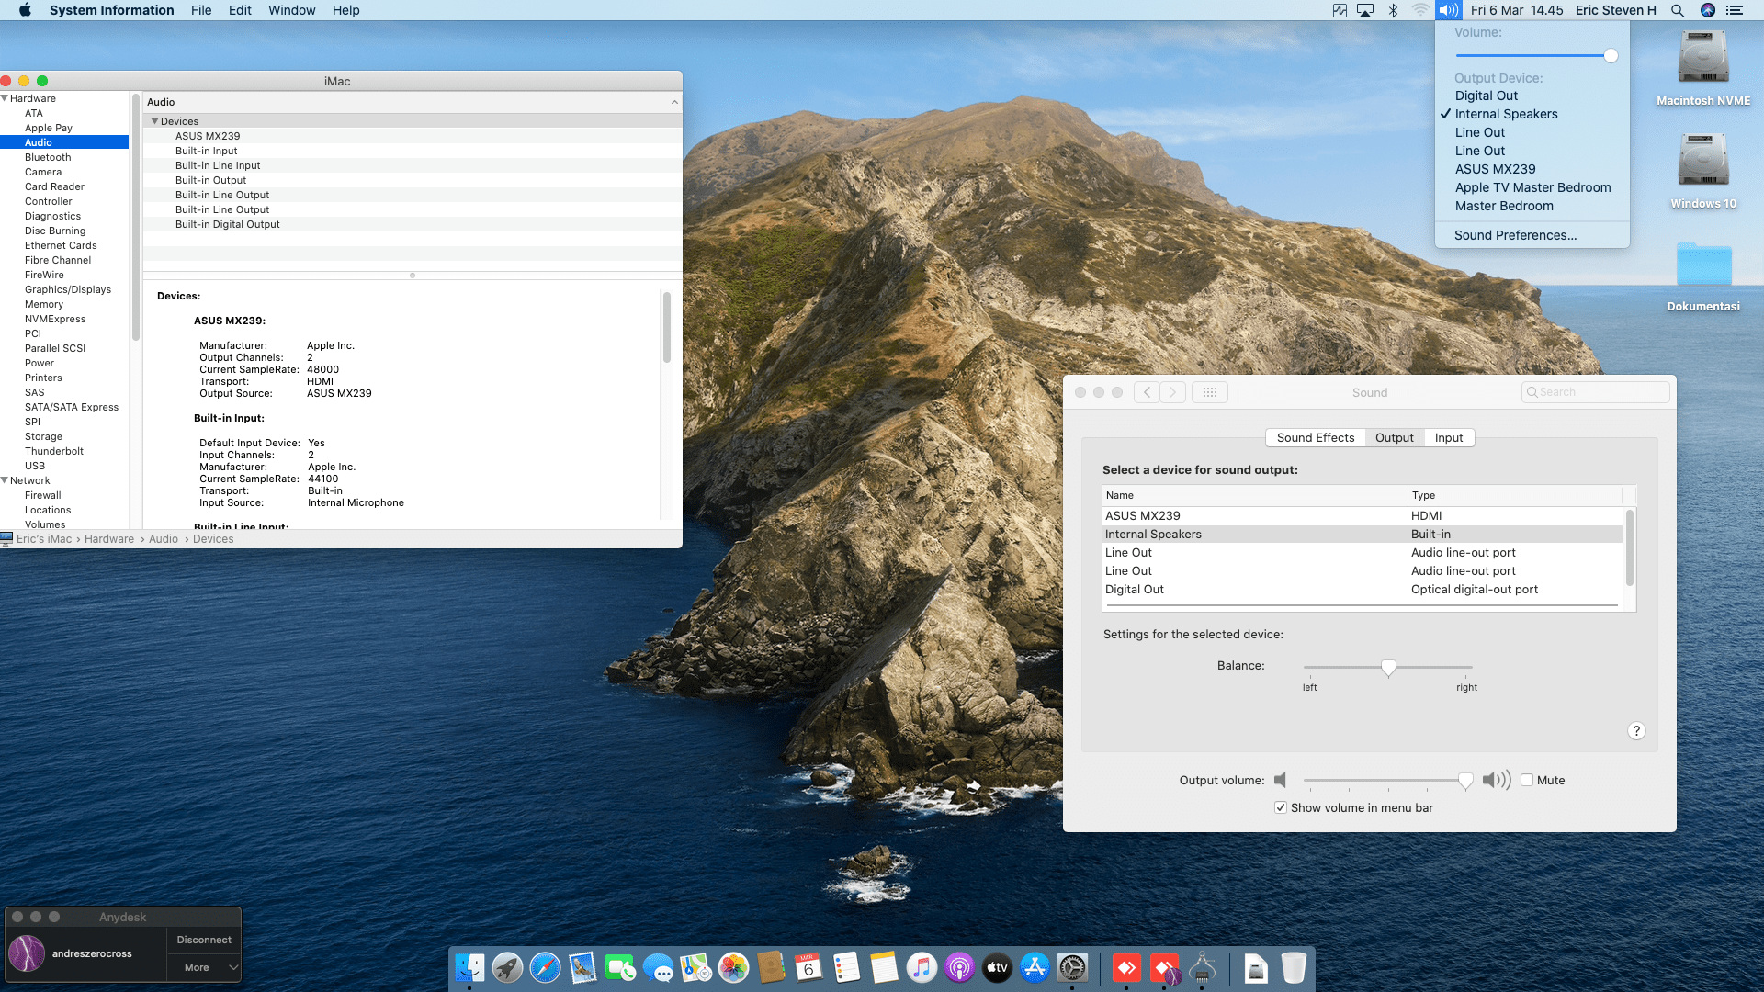The width and height of the screenshot is (1764, 992).
Task: Click the Disconnect button in AnyDesk
Action: (204, 940)
